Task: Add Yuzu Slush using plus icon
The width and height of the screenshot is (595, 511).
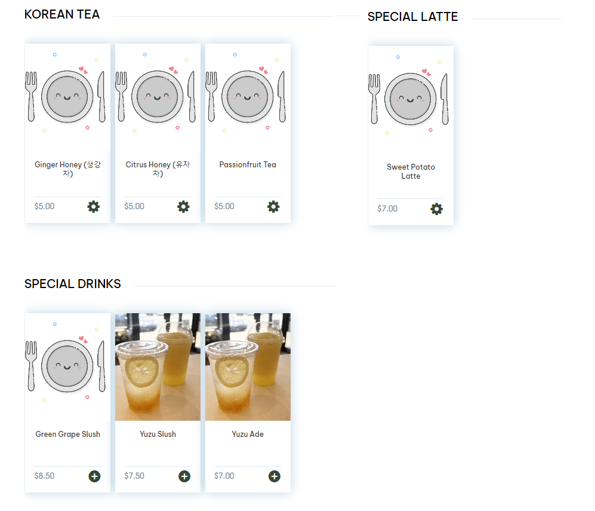Action: (x=184, y=476)
